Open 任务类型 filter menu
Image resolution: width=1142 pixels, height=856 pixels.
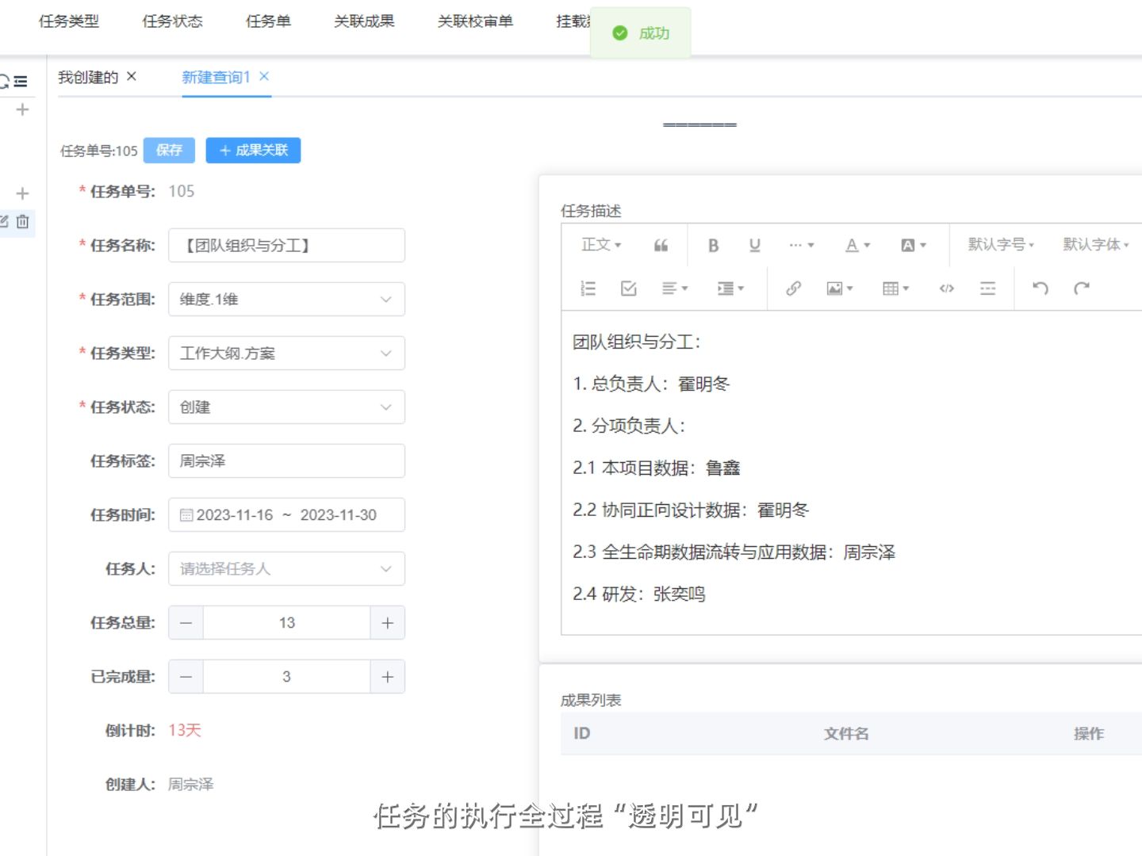pos(69,21)
